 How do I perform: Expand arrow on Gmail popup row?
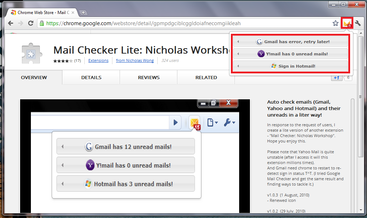(x=238, y=42)
